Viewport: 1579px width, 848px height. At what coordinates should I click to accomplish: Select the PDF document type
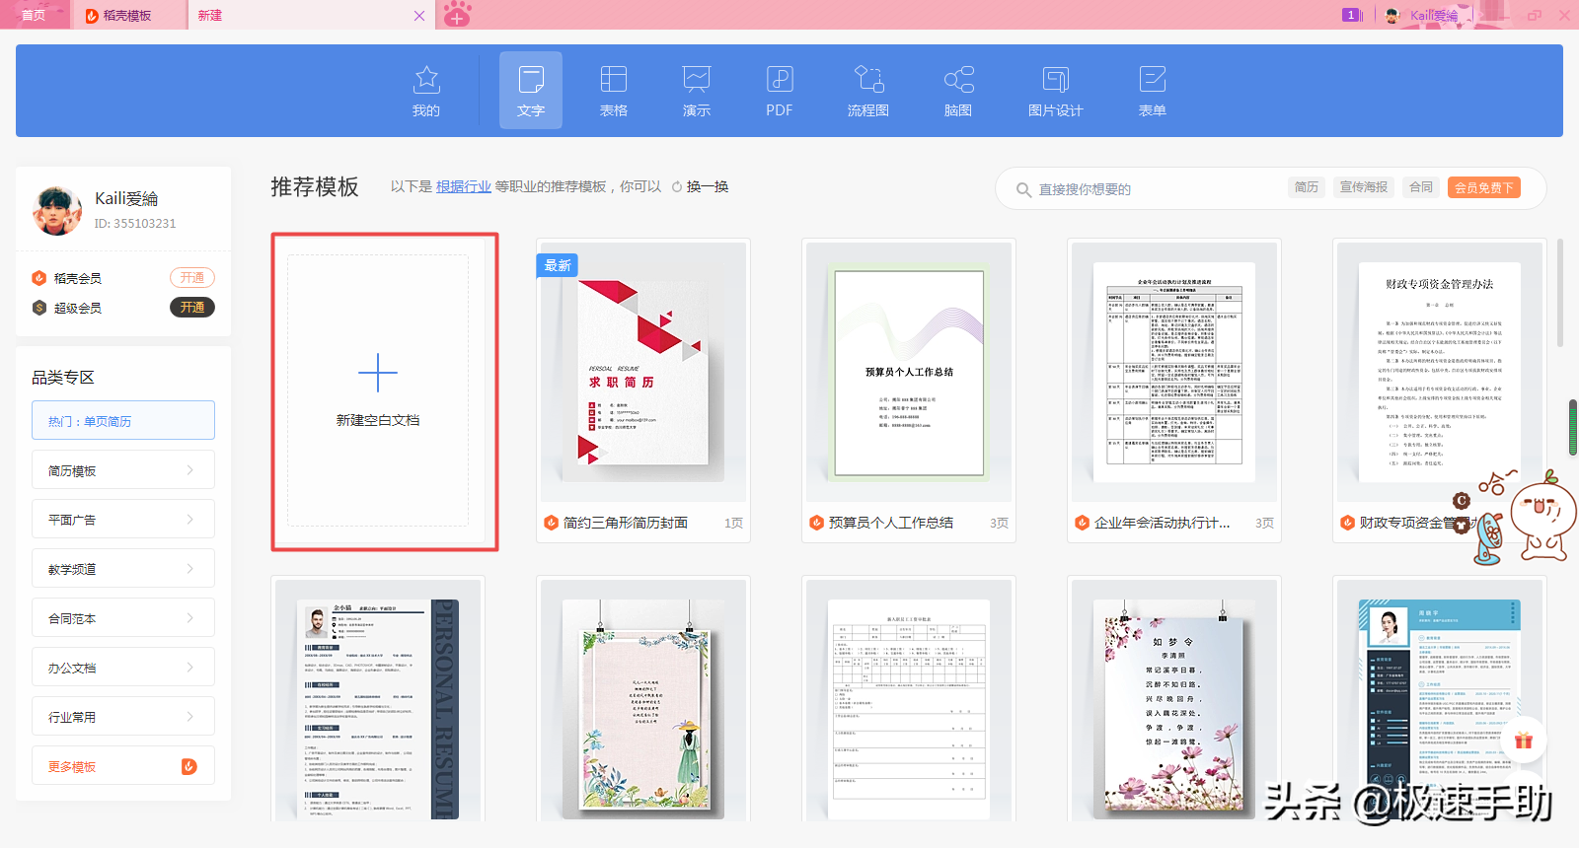[780, 91]
